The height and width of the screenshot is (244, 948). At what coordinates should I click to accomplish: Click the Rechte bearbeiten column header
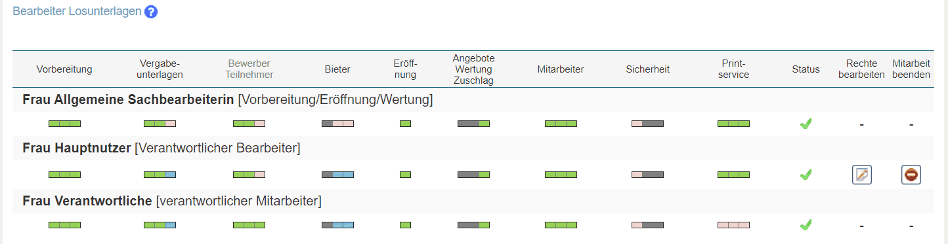pyautogui.click(x=862, y=69)
